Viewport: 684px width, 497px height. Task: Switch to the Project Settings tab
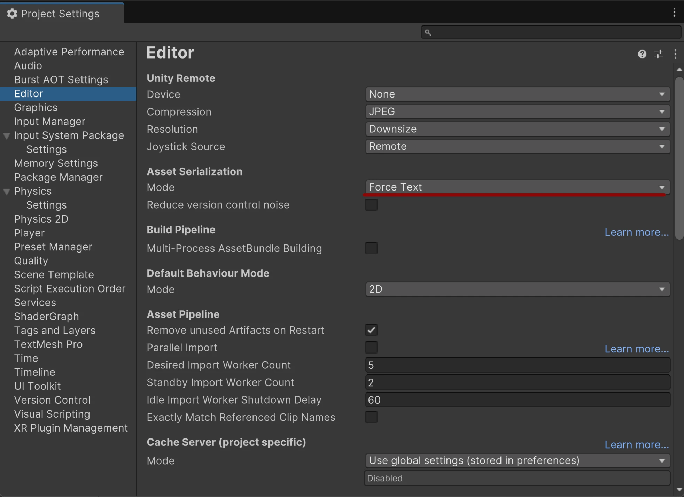60,13
